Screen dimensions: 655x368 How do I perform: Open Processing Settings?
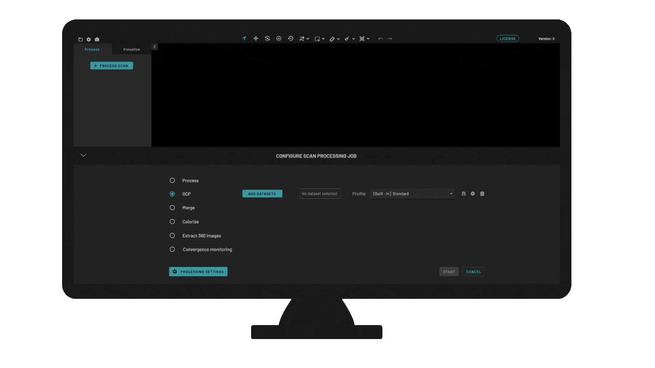pyautogui.click(x=198, y=272)
